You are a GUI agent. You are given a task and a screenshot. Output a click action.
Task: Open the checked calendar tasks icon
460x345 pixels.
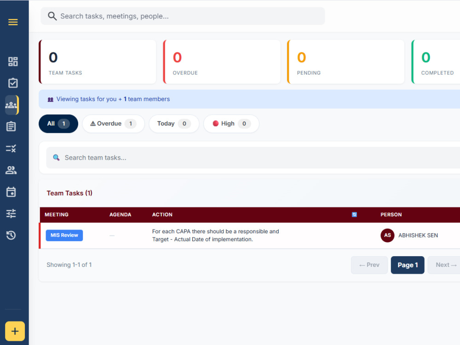tap(13, 83)
